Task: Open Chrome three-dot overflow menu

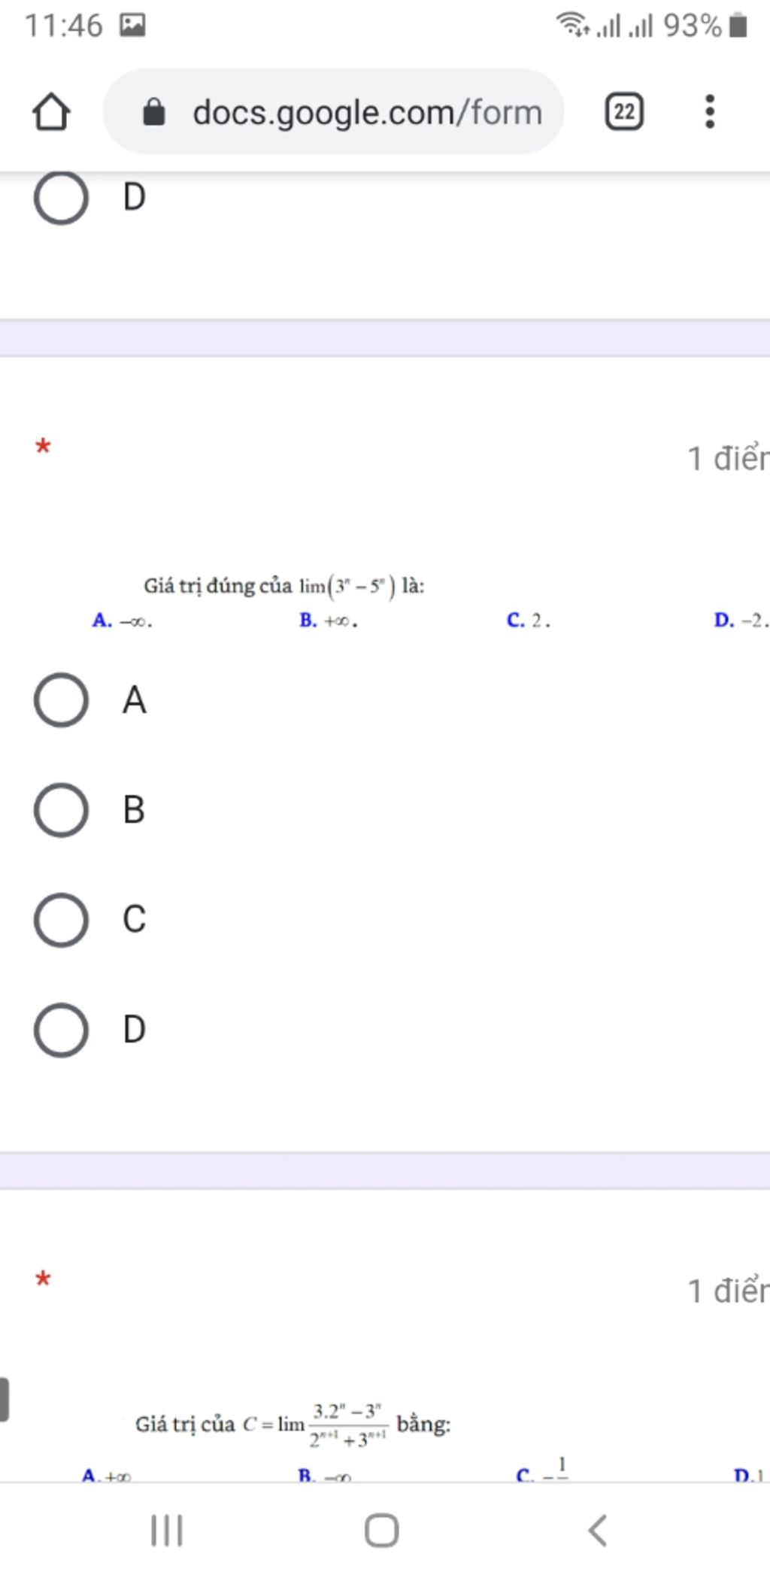Action: [x=709, y=111]
